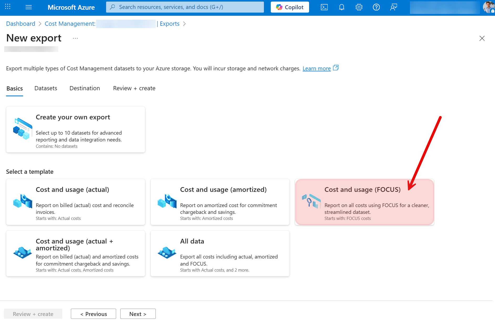Open Cloud Shell
The image size is (495, 322).
tap(324, 7)
